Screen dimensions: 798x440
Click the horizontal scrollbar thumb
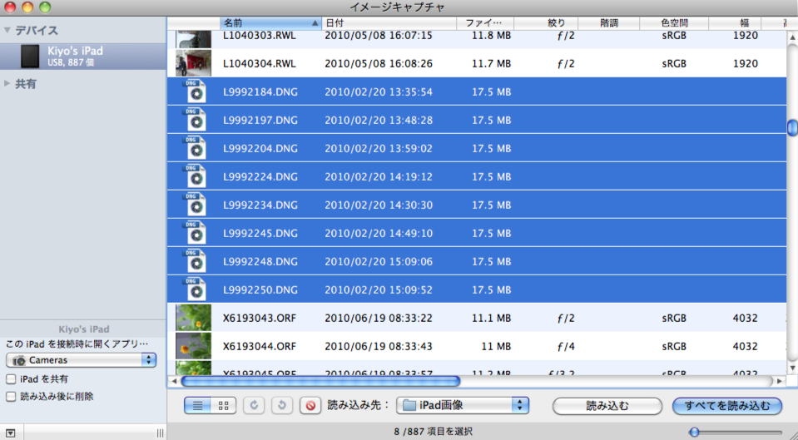pos(320,380)
